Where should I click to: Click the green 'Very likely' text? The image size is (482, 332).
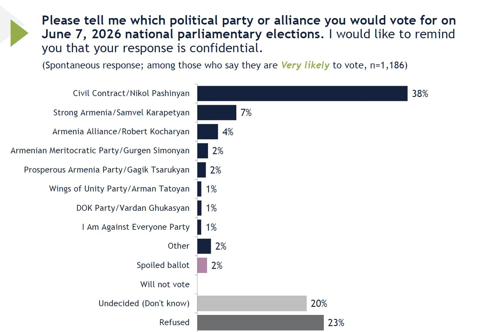[305, 65]
